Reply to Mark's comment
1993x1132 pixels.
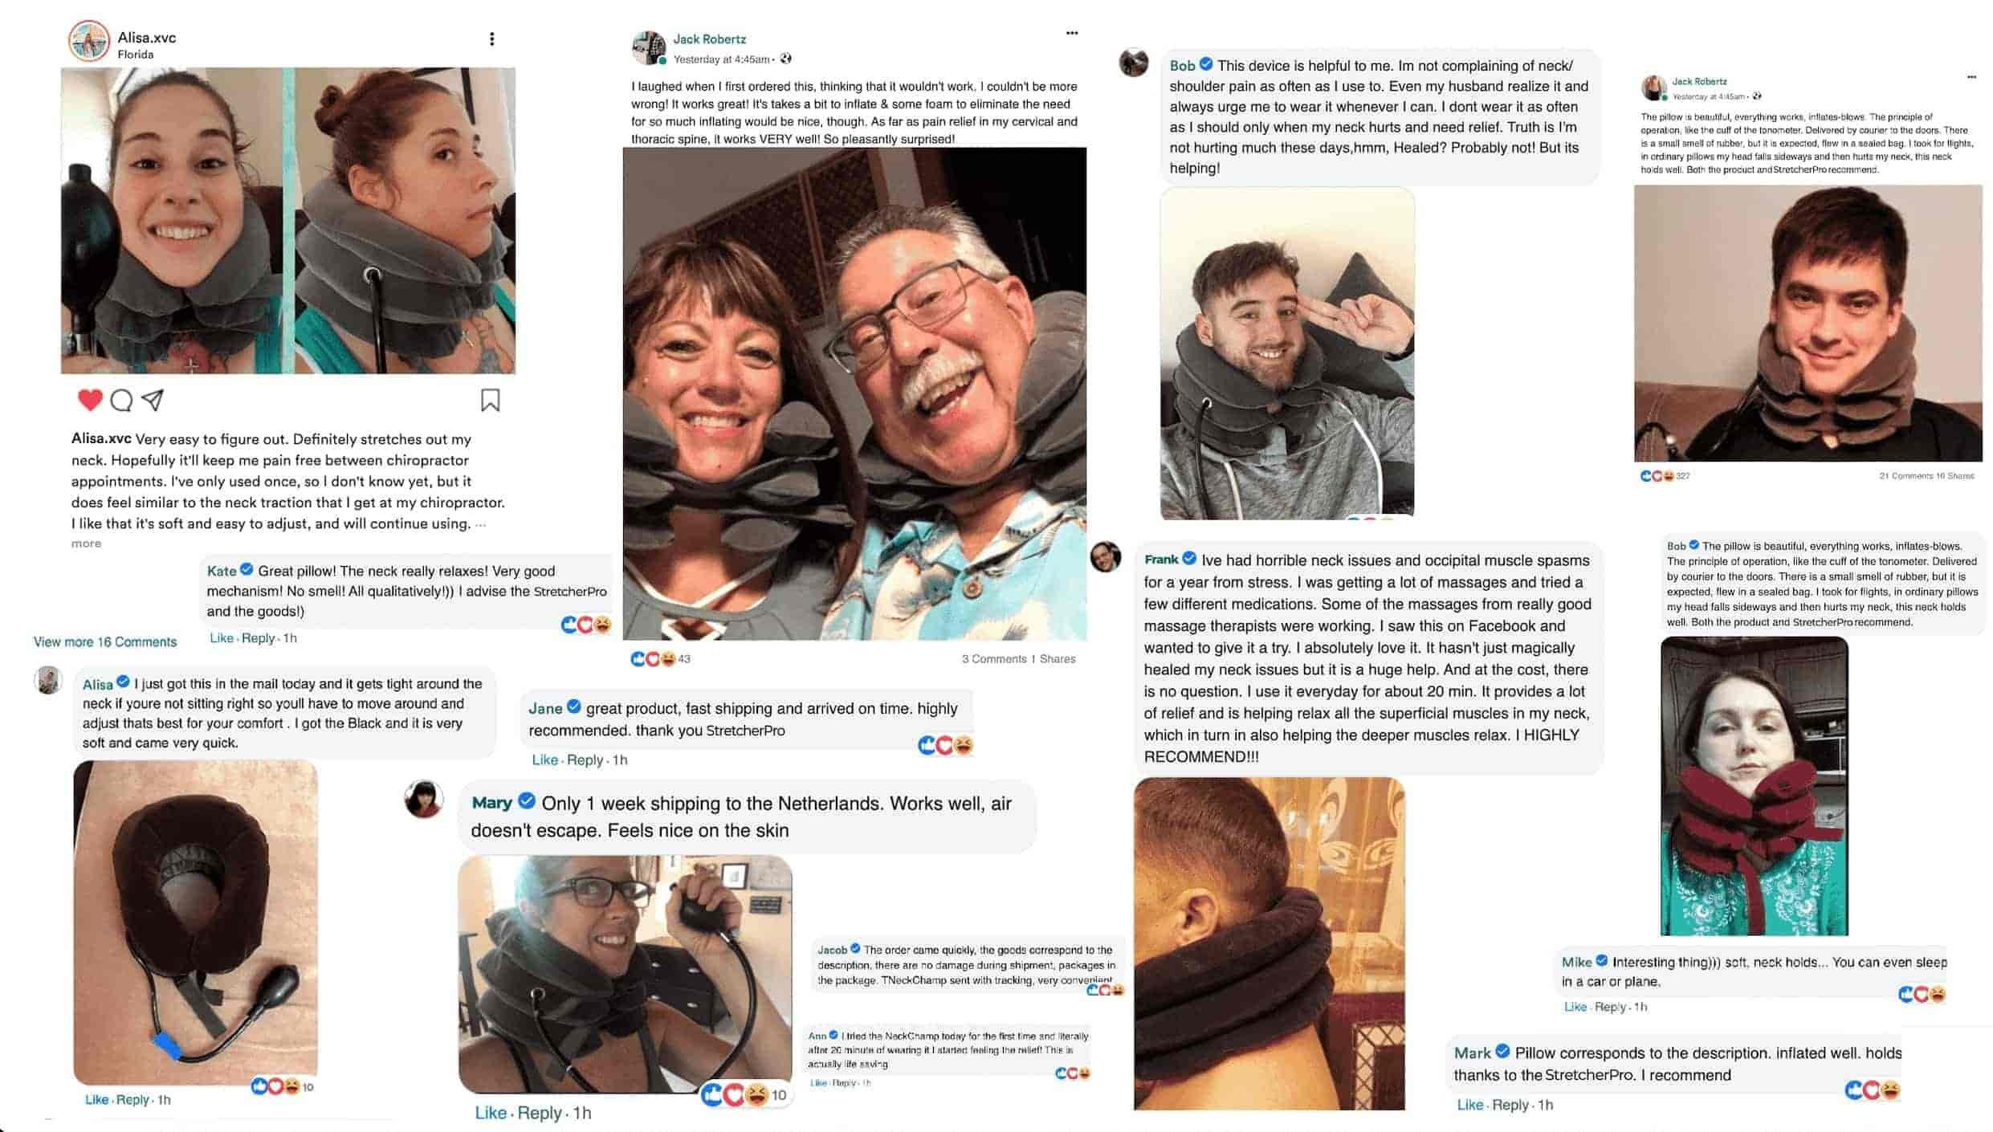(x=1510, y=1105)
